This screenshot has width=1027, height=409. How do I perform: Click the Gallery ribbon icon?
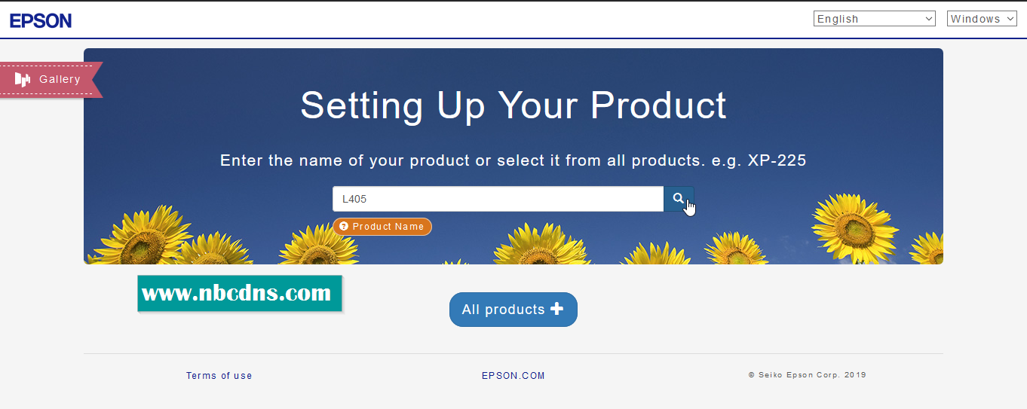(23, 79)
